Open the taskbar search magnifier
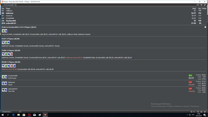 [x=8, y=115]
